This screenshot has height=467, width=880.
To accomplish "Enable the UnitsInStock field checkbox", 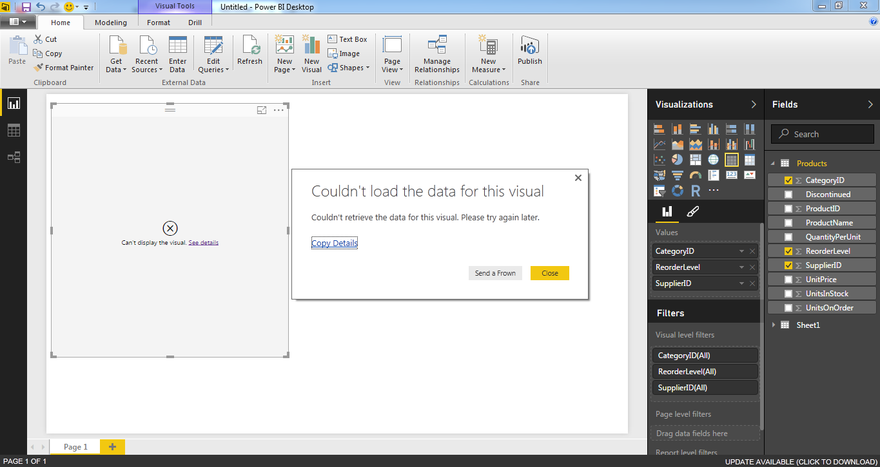I will (x=788, y=294).
